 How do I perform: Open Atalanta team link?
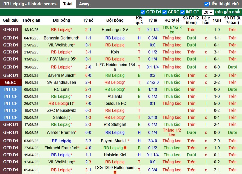coord(115,97)
